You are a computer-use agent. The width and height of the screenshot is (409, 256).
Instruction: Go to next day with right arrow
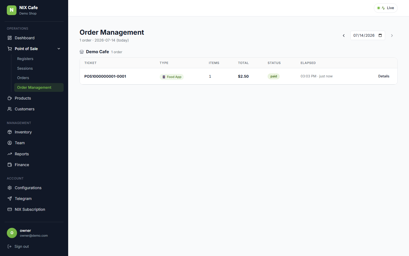tap(392, 36)
